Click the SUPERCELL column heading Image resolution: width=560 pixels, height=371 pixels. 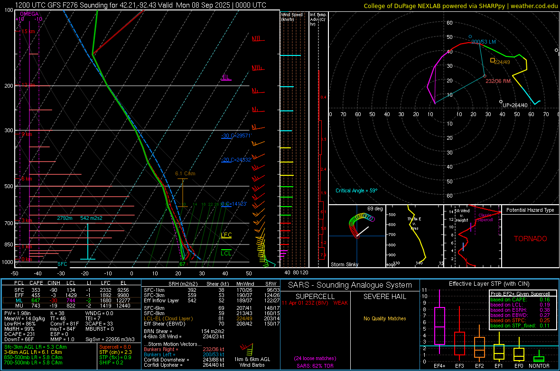pyautogui.click(x=315, y=297)
